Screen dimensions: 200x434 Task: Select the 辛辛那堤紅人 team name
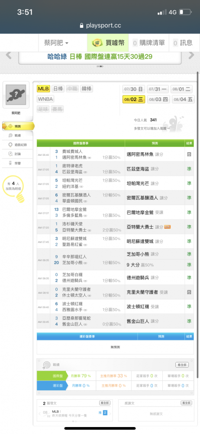click(74, 256)
